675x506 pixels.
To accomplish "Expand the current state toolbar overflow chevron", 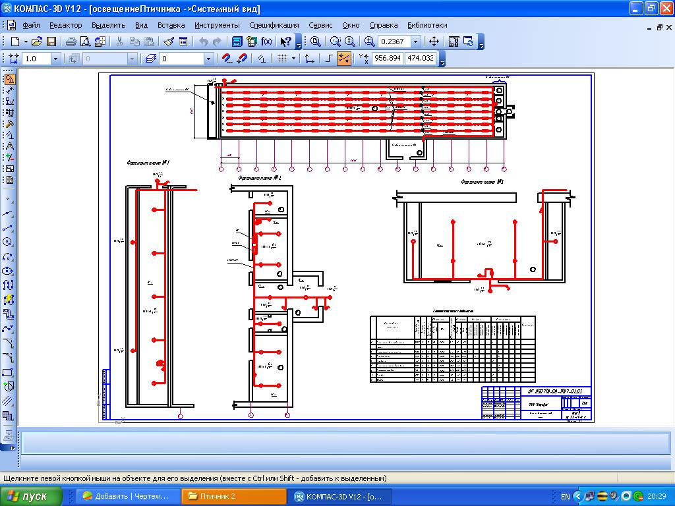I will [x=442, y=59].
